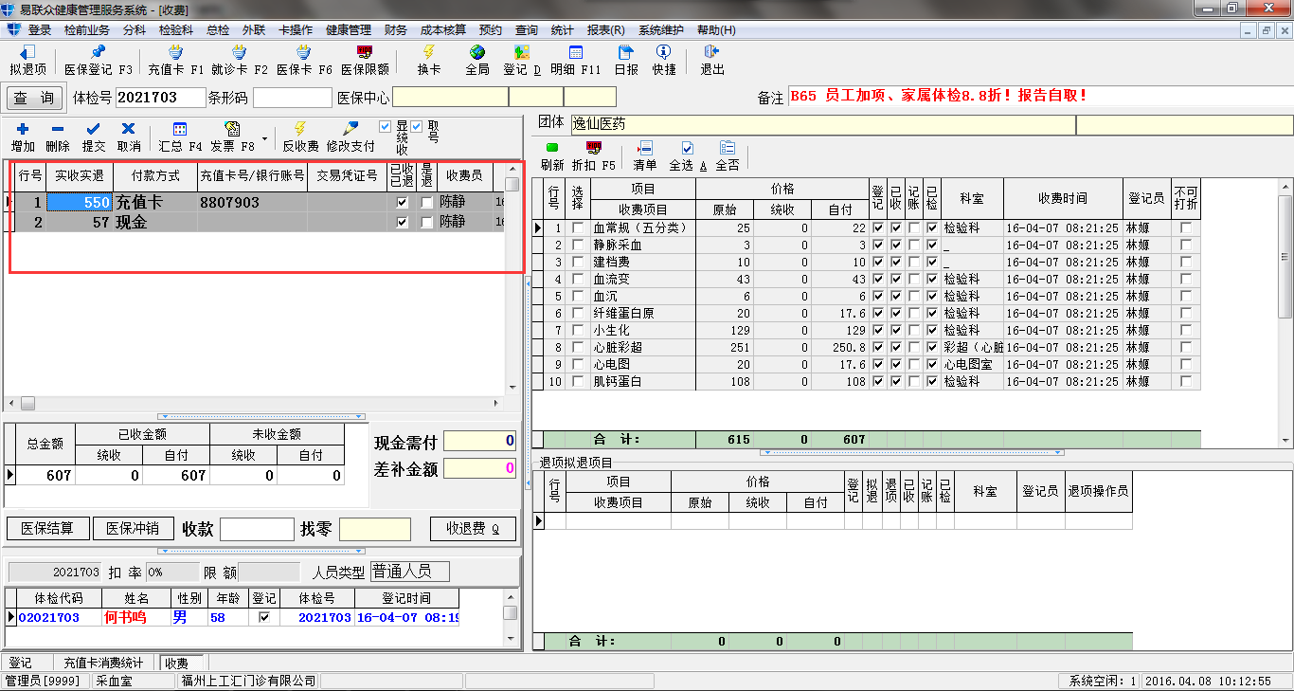Screen dimensions: 1294x691
Task: Focus the 体检号 input field
Action: [160, 98]
